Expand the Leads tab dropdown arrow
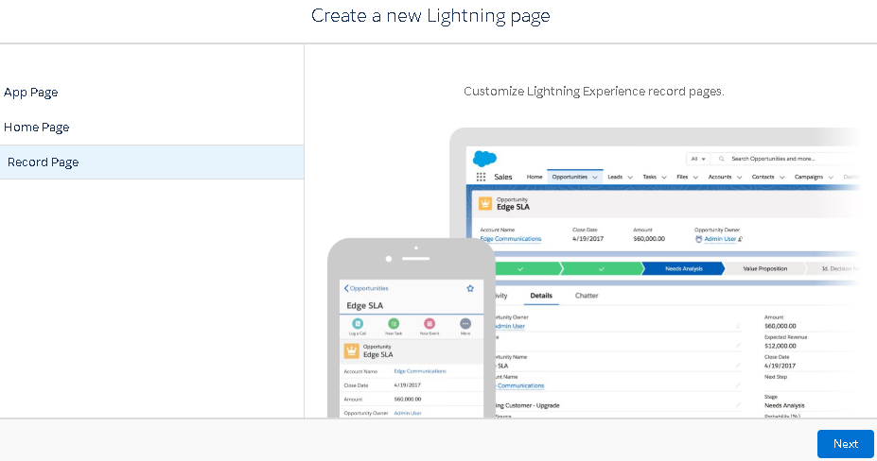 point(629,177)
